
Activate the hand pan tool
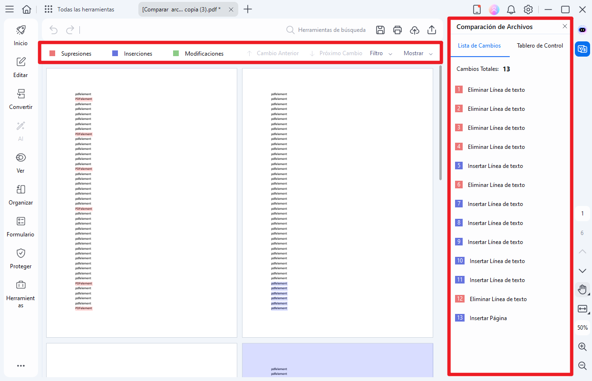click(582, 289)
